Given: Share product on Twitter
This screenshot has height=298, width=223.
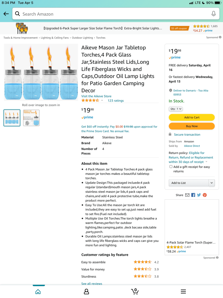Looking at the screenshot, I should click(x=199, y=195).
